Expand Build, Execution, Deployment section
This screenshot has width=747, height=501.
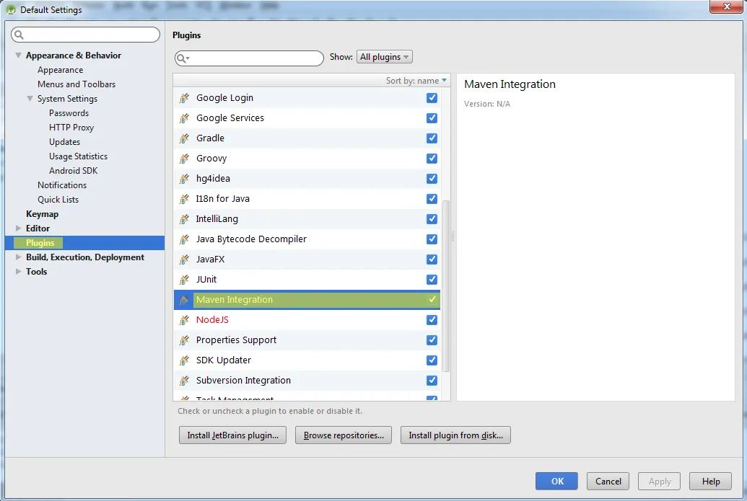[18, 257]
